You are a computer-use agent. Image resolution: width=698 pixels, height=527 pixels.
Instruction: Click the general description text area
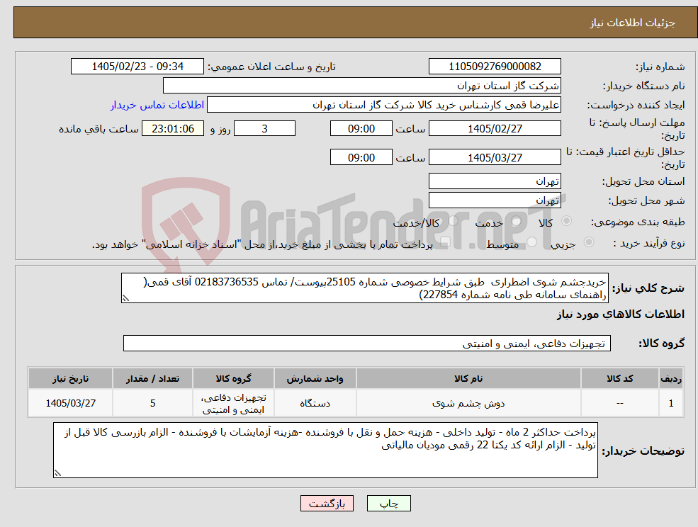[x=364, y=288]
